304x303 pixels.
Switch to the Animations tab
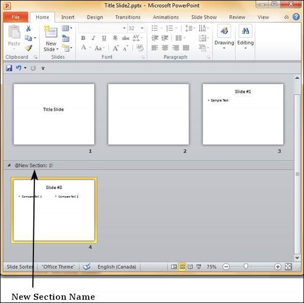click(166, 18)
